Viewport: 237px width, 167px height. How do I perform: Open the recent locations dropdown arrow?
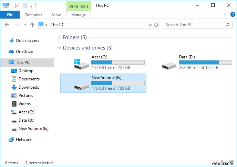coord(25,24)
